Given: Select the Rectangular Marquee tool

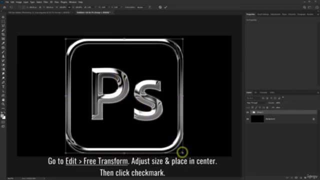Looking at the screenshot, I should coord(3,21).
